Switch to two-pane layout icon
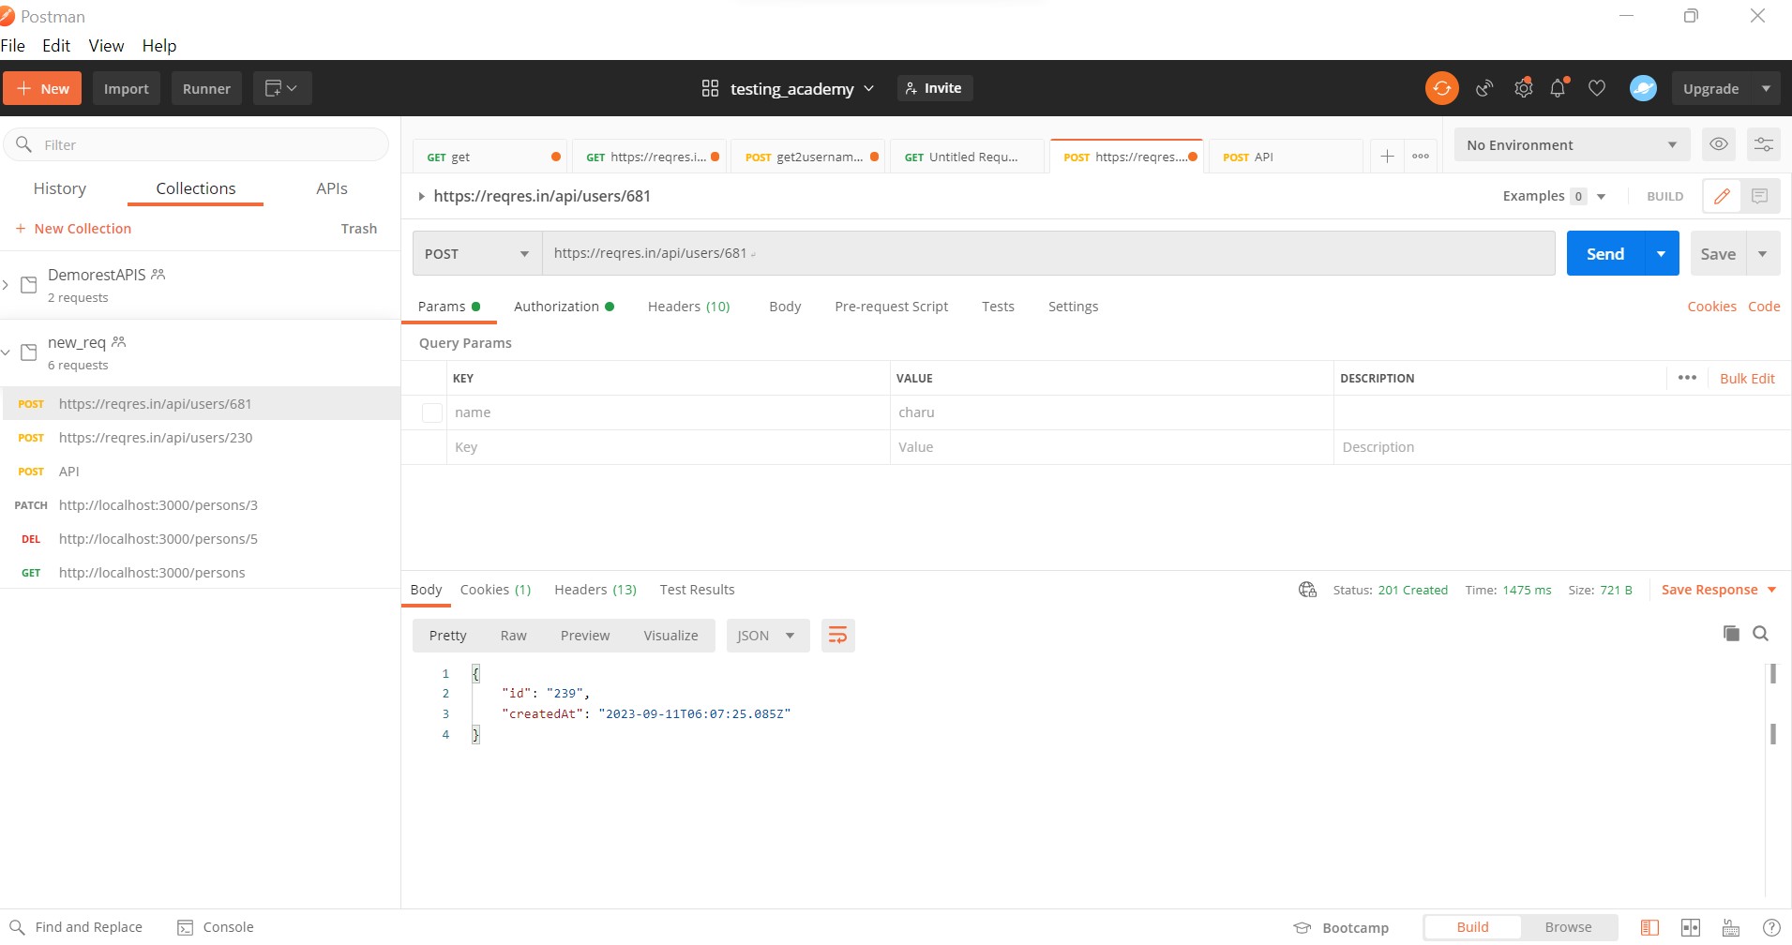1792x945 pixels. click(x=1691, y=927)
